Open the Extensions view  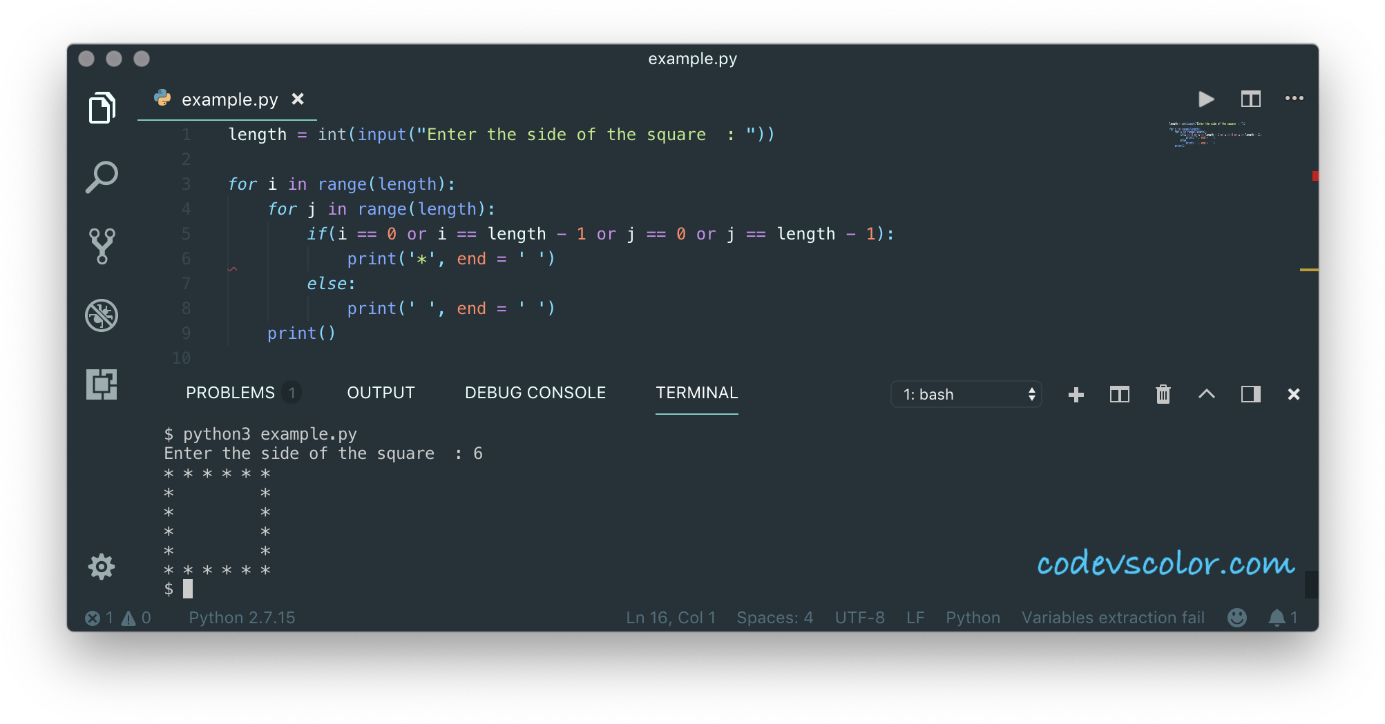click(x=102, y=384)
